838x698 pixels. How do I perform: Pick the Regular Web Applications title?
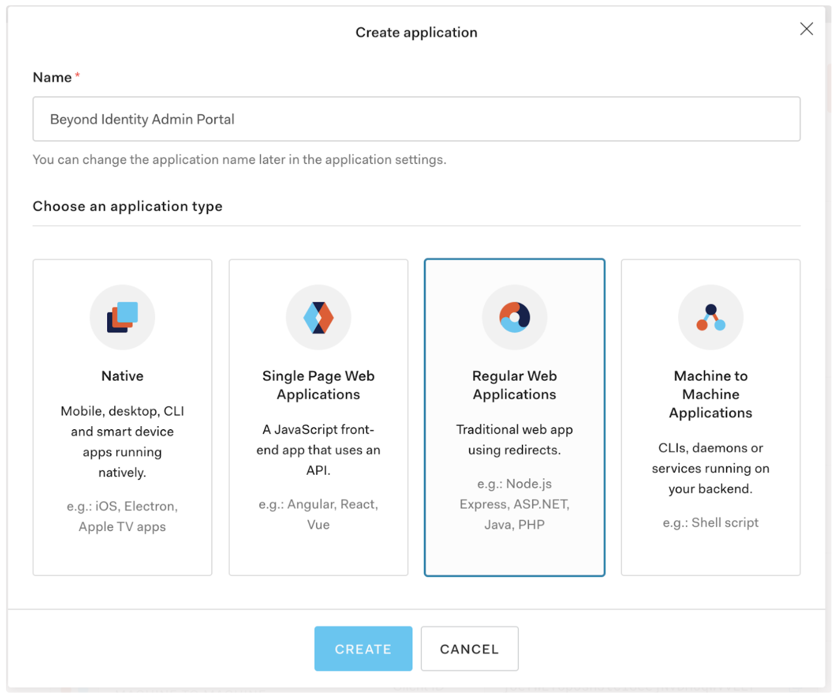tap(515, 385)
